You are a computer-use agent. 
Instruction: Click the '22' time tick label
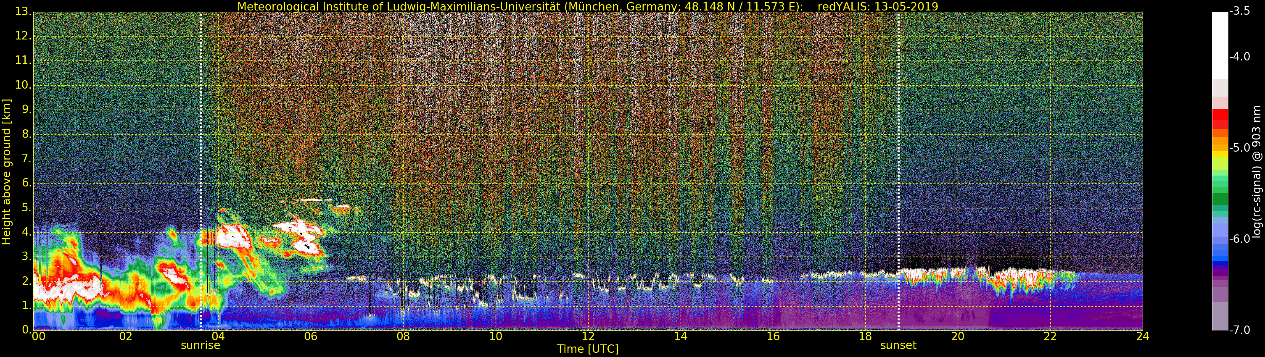(1050, 336)
